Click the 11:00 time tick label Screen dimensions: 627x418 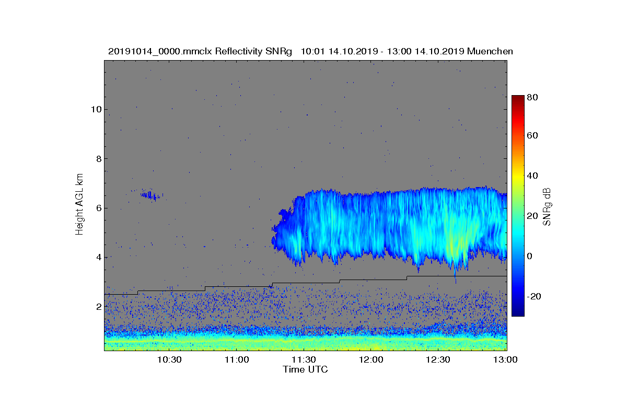237,359
